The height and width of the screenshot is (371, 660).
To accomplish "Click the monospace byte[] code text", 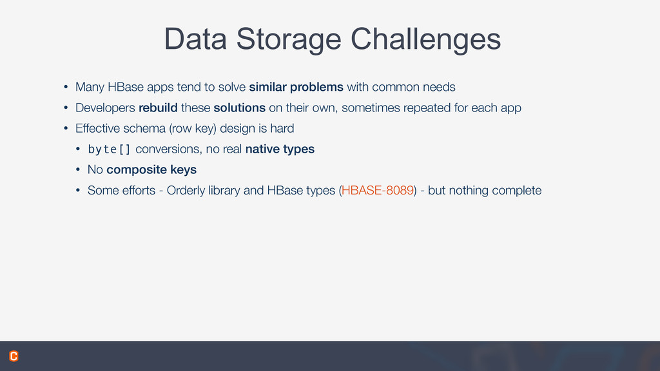I will coord(109,149).
